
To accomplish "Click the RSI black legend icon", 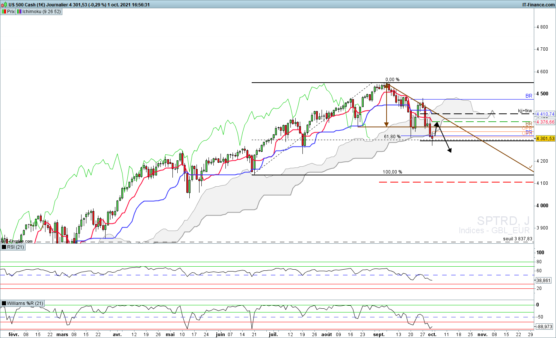I will coord(4,247).
